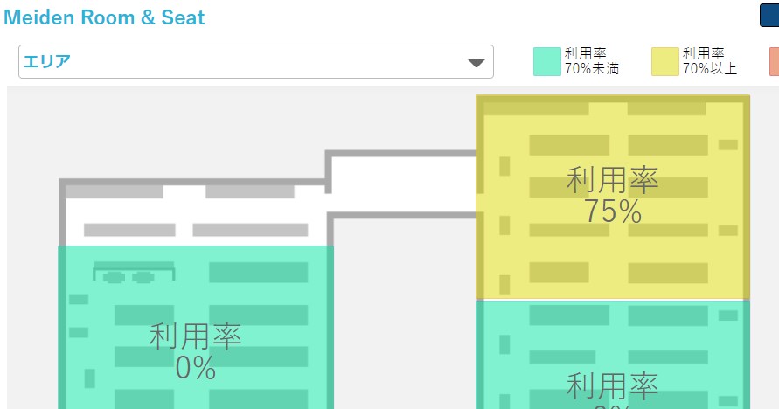Click the green 利用率70%未満 legend swatch
779x409 pixels.
[546, 61]
